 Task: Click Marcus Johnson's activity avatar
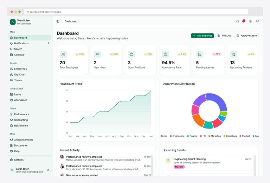pos(62,157)
